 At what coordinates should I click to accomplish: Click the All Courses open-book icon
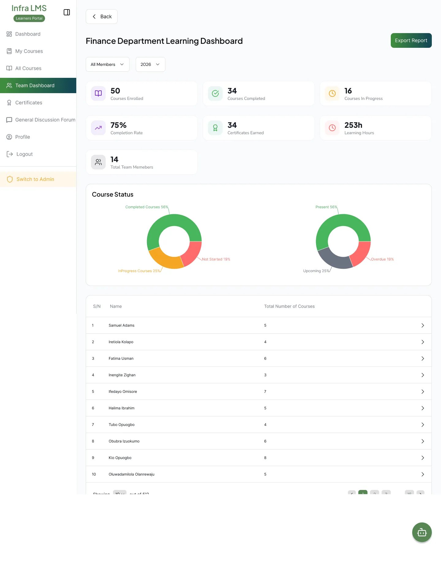[9, 68]
